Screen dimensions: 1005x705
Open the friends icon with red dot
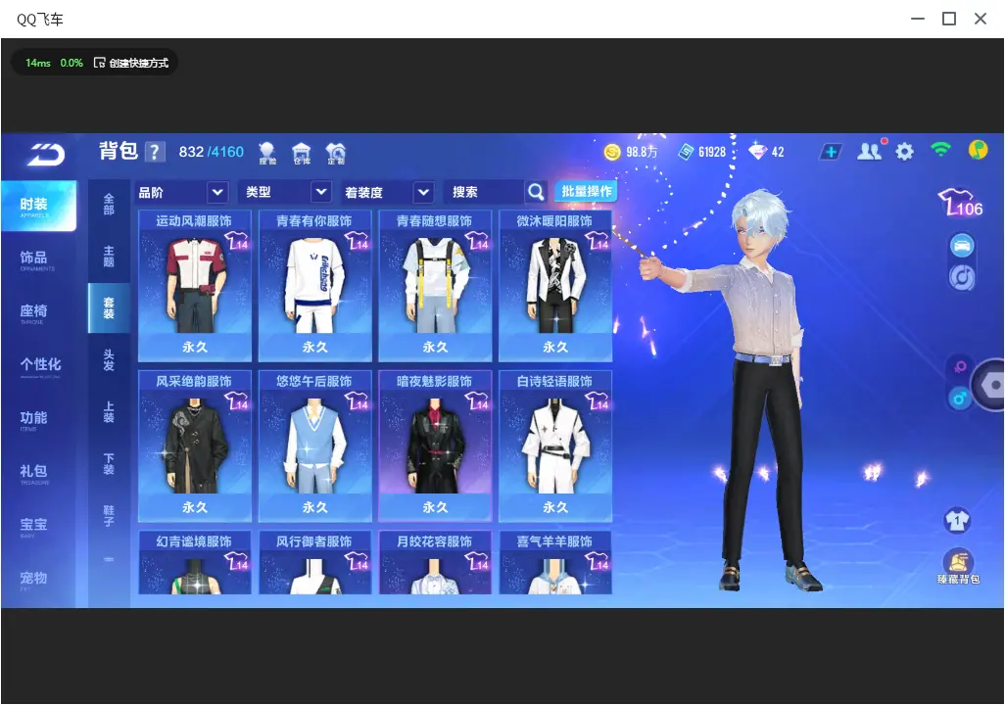(x=871, y=150)
